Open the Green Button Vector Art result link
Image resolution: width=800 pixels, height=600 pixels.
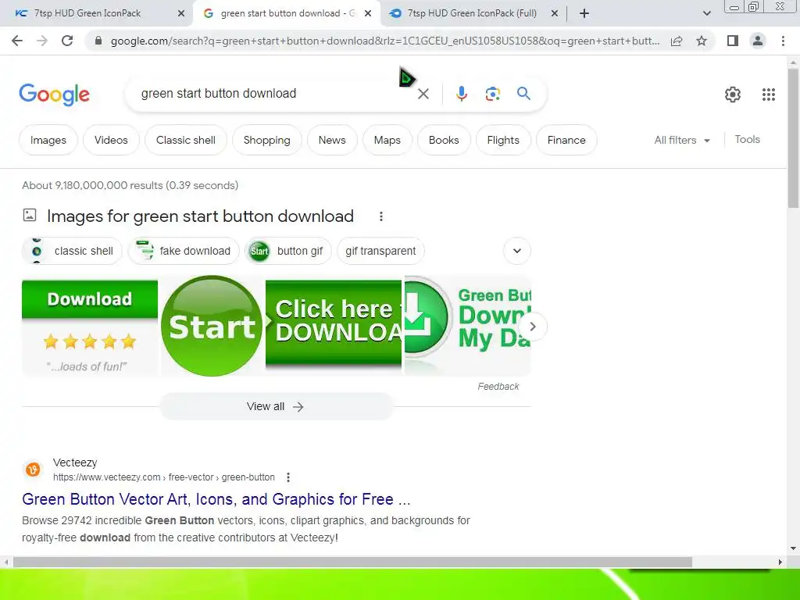(x=216, y=499)
